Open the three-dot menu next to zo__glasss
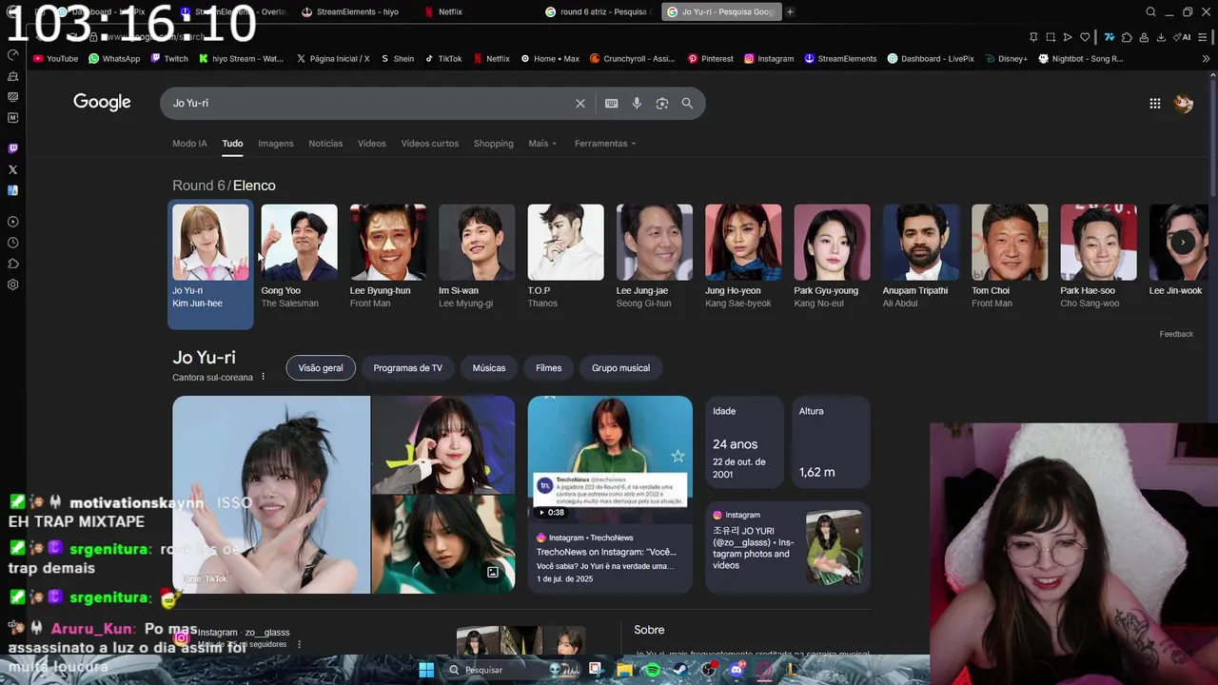 pyautogui.click(x=300, y=644)
